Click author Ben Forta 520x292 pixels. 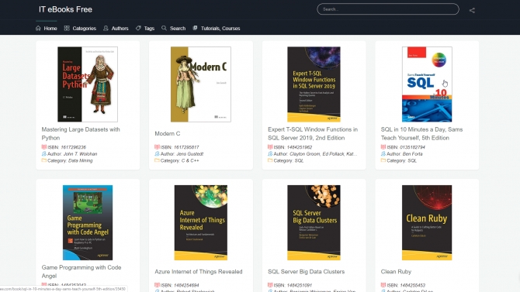413,154
